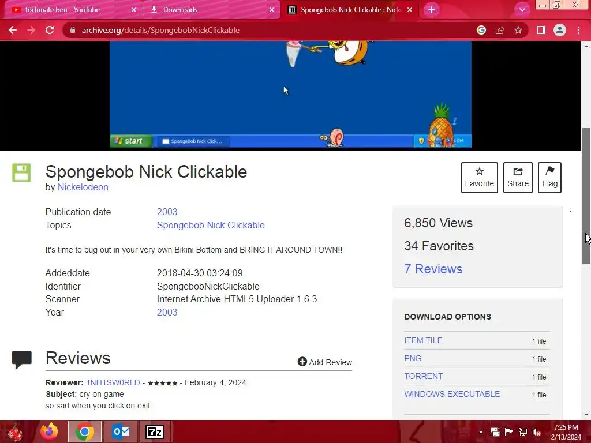Click the page vertical scrollbar thumb
Screen dimensions: 591x443
586,196
